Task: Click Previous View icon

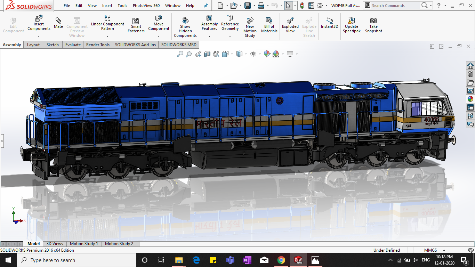Action: pyautogui.click(x=198, y=54)
